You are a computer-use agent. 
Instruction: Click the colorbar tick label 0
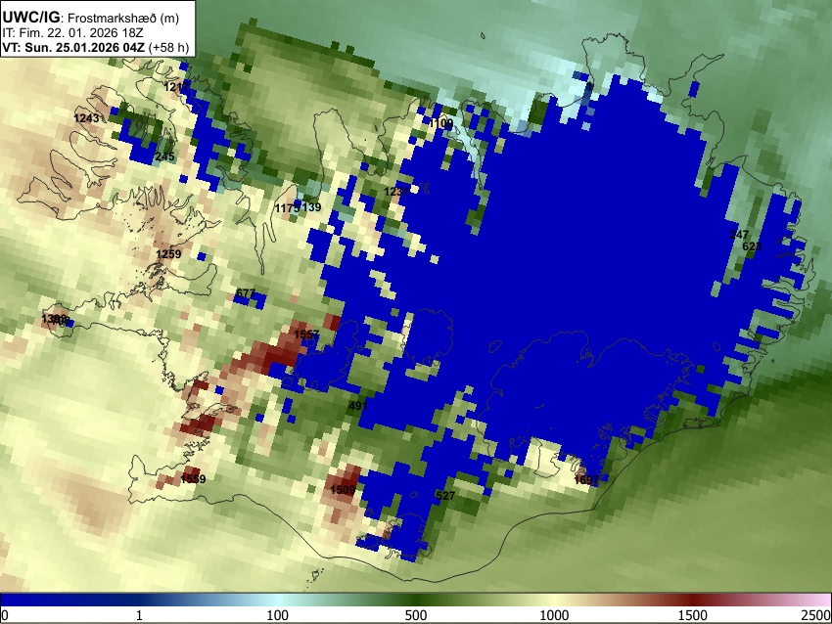pyautogui.click(x=5, y=615)
